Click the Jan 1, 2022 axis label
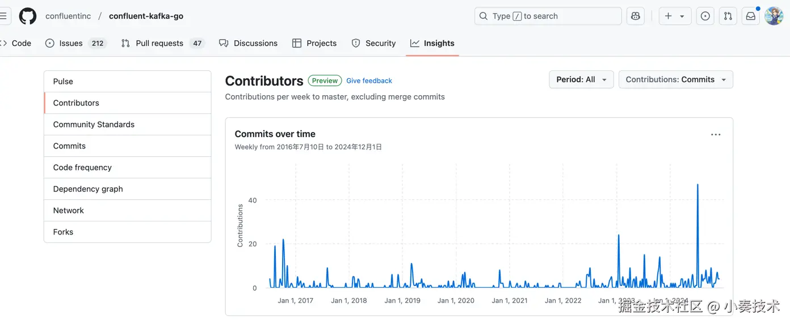 coord(563,301)
